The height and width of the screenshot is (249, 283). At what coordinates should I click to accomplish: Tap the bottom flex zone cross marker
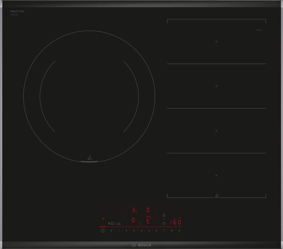pos(216,175)
